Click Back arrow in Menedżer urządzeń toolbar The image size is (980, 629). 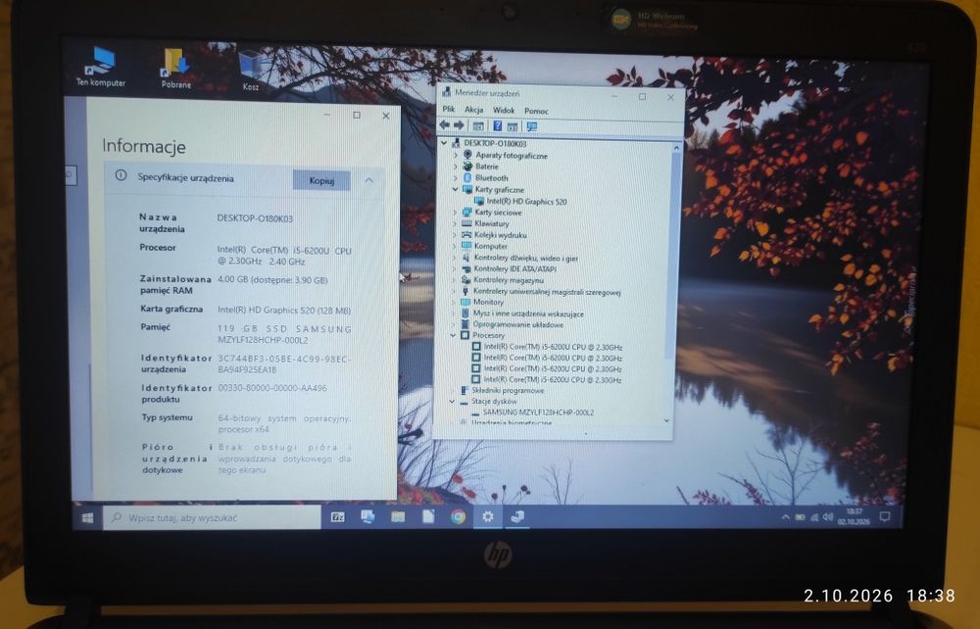tap(445, 125)
